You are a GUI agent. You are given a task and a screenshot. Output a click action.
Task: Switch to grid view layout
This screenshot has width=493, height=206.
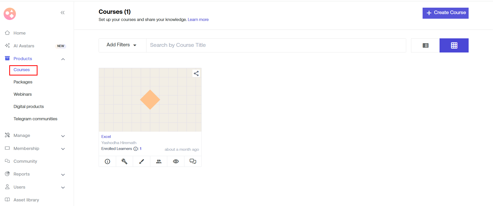click(x=454, y=45)
